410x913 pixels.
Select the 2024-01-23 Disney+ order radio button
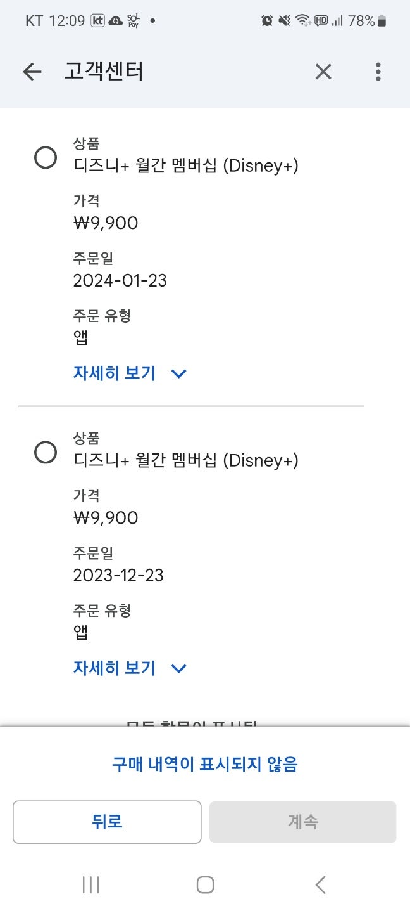(x=46, y=157)
